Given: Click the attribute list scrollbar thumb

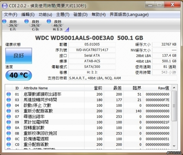Looking at the screenshot, I should 174,106.
